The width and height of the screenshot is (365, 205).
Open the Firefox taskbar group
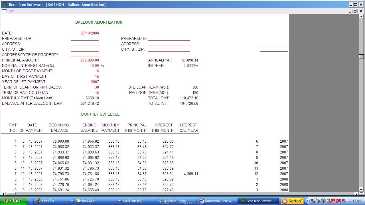click(54, 201)
